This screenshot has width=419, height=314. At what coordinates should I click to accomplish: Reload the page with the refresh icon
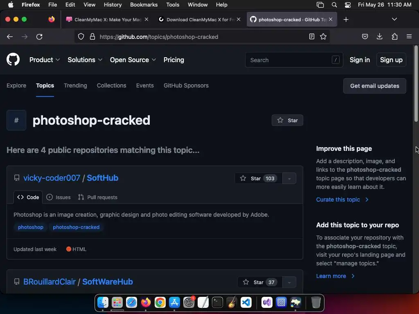point(39,36)
